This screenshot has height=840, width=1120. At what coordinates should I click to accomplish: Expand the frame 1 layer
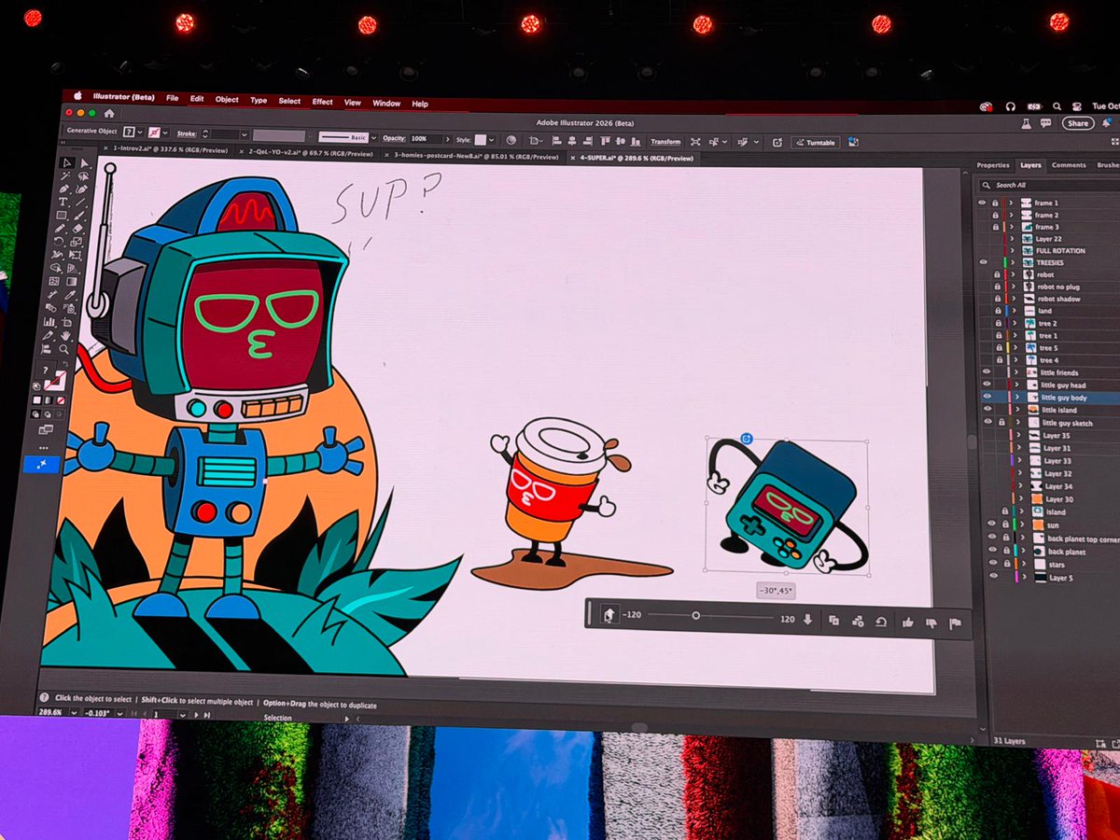click(1013, 203)
